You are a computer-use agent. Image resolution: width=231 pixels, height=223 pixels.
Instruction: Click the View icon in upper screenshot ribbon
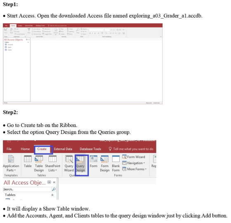(x=6, y=30)
